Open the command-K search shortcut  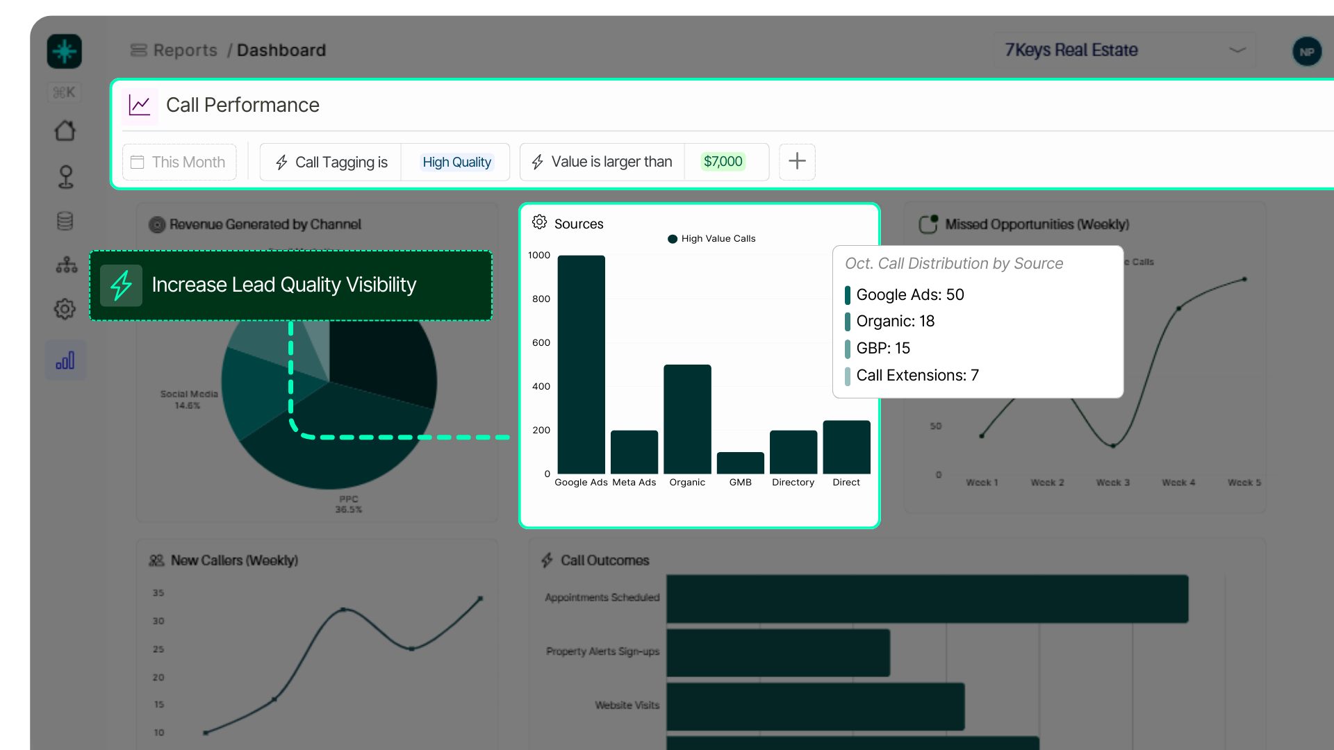[x=65, y=92]
